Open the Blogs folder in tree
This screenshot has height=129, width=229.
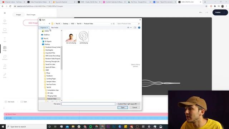(x=48, y=73)
